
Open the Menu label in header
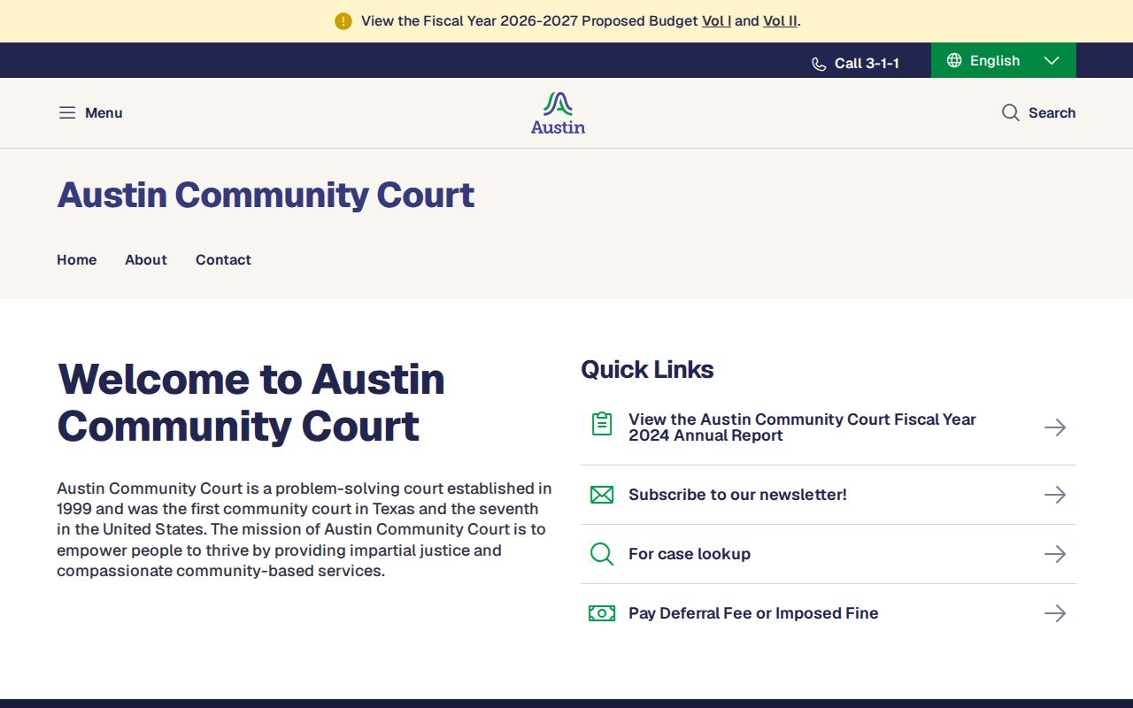click(x=104, y=112)
